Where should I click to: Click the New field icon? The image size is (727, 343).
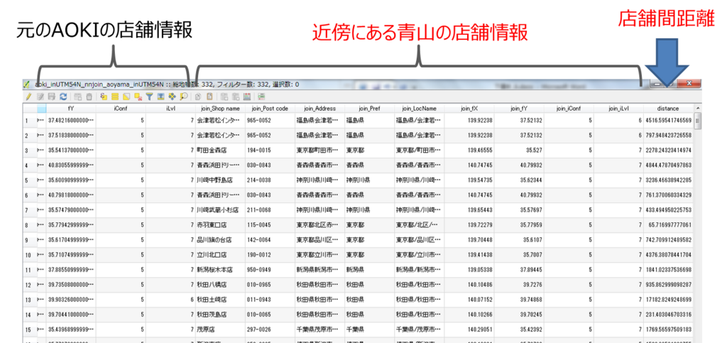[x=224, y=97]
